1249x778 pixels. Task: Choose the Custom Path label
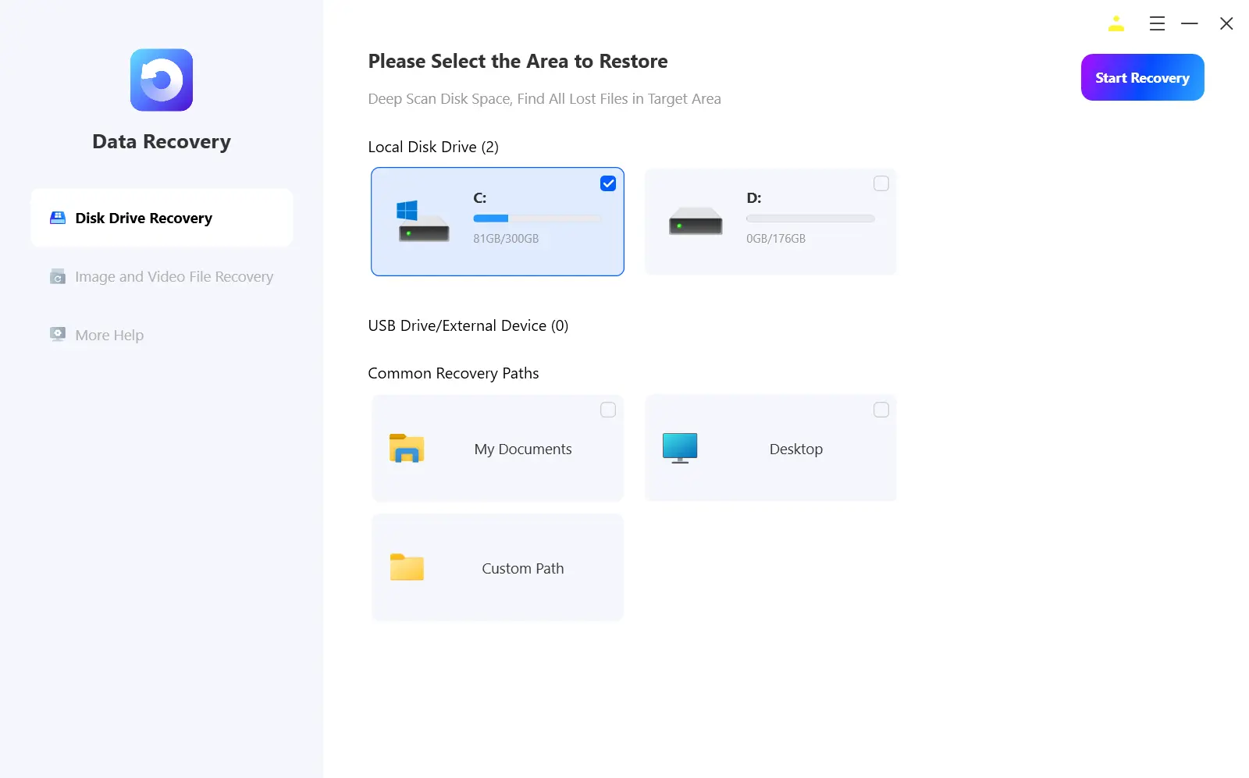click(x=523, y=568)
